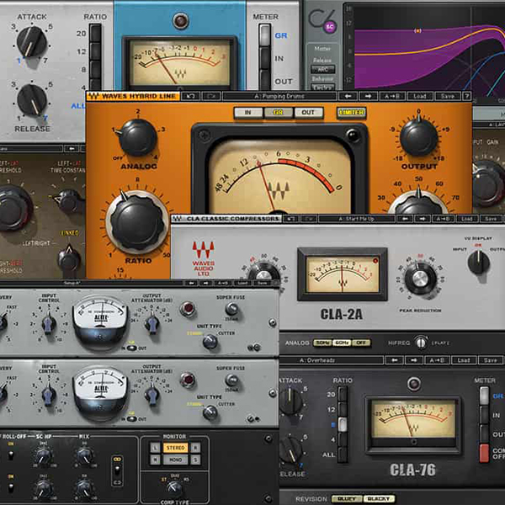Click upper unit's SUPER FUSE knob
Image resolution: width=505 pixels, height=505 pixels.
pos(231,309)
